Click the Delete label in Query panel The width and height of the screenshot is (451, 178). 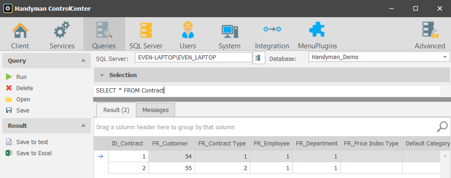tap(25, 88)
